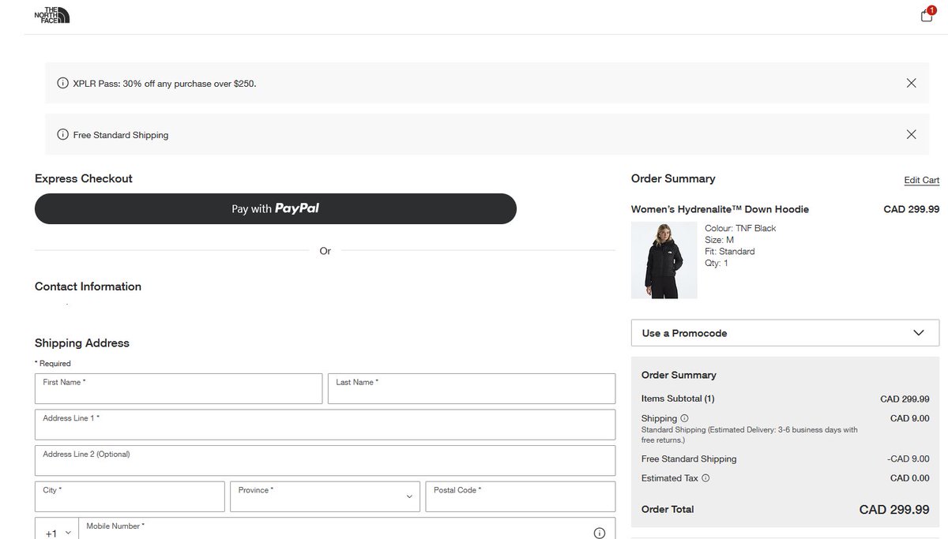Open the Province dropdown
The width and height of the screenshot is (948, 539).
325,496
